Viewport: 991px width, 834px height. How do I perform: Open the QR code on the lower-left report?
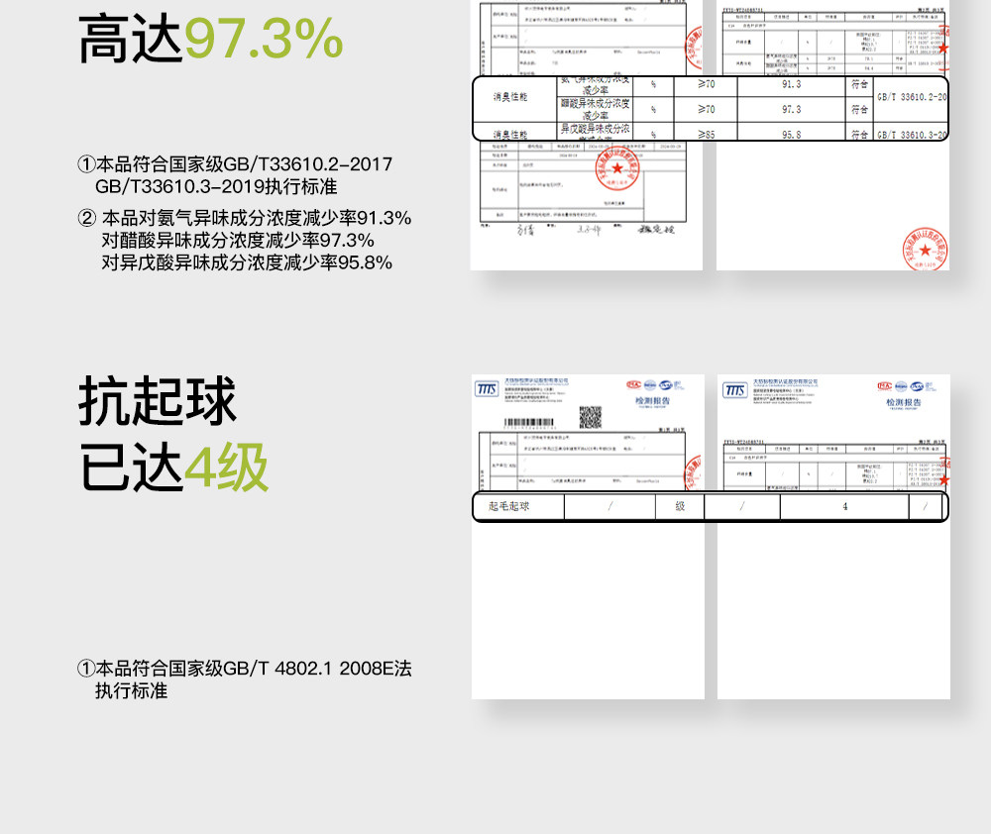591,417
